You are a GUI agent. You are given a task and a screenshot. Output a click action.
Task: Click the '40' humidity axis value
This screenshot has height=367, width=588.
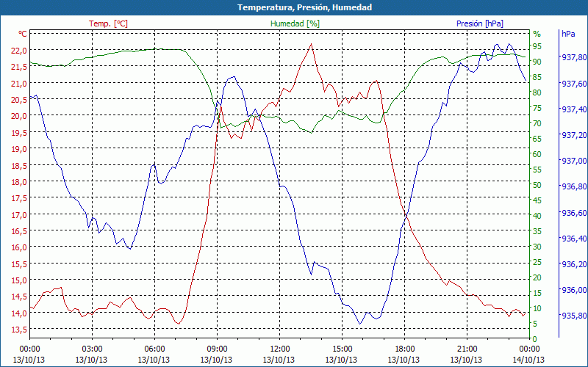[537, 216]
